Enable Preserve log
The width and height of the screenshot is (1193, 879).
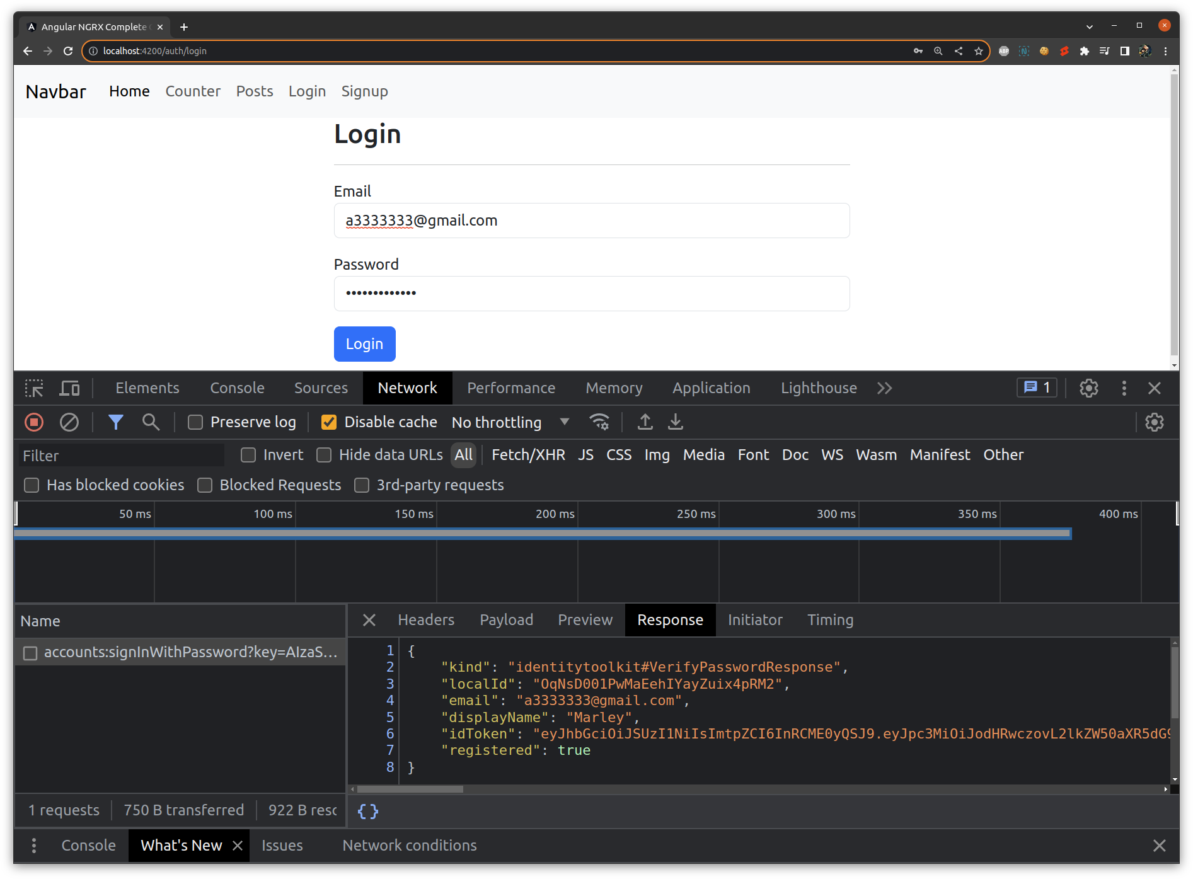(x=195, y=422)
